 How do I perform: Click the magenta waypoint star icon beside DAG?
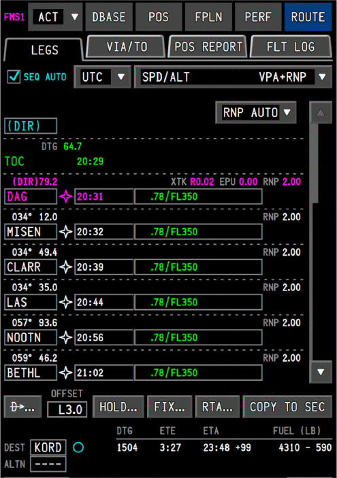point(65,197)
